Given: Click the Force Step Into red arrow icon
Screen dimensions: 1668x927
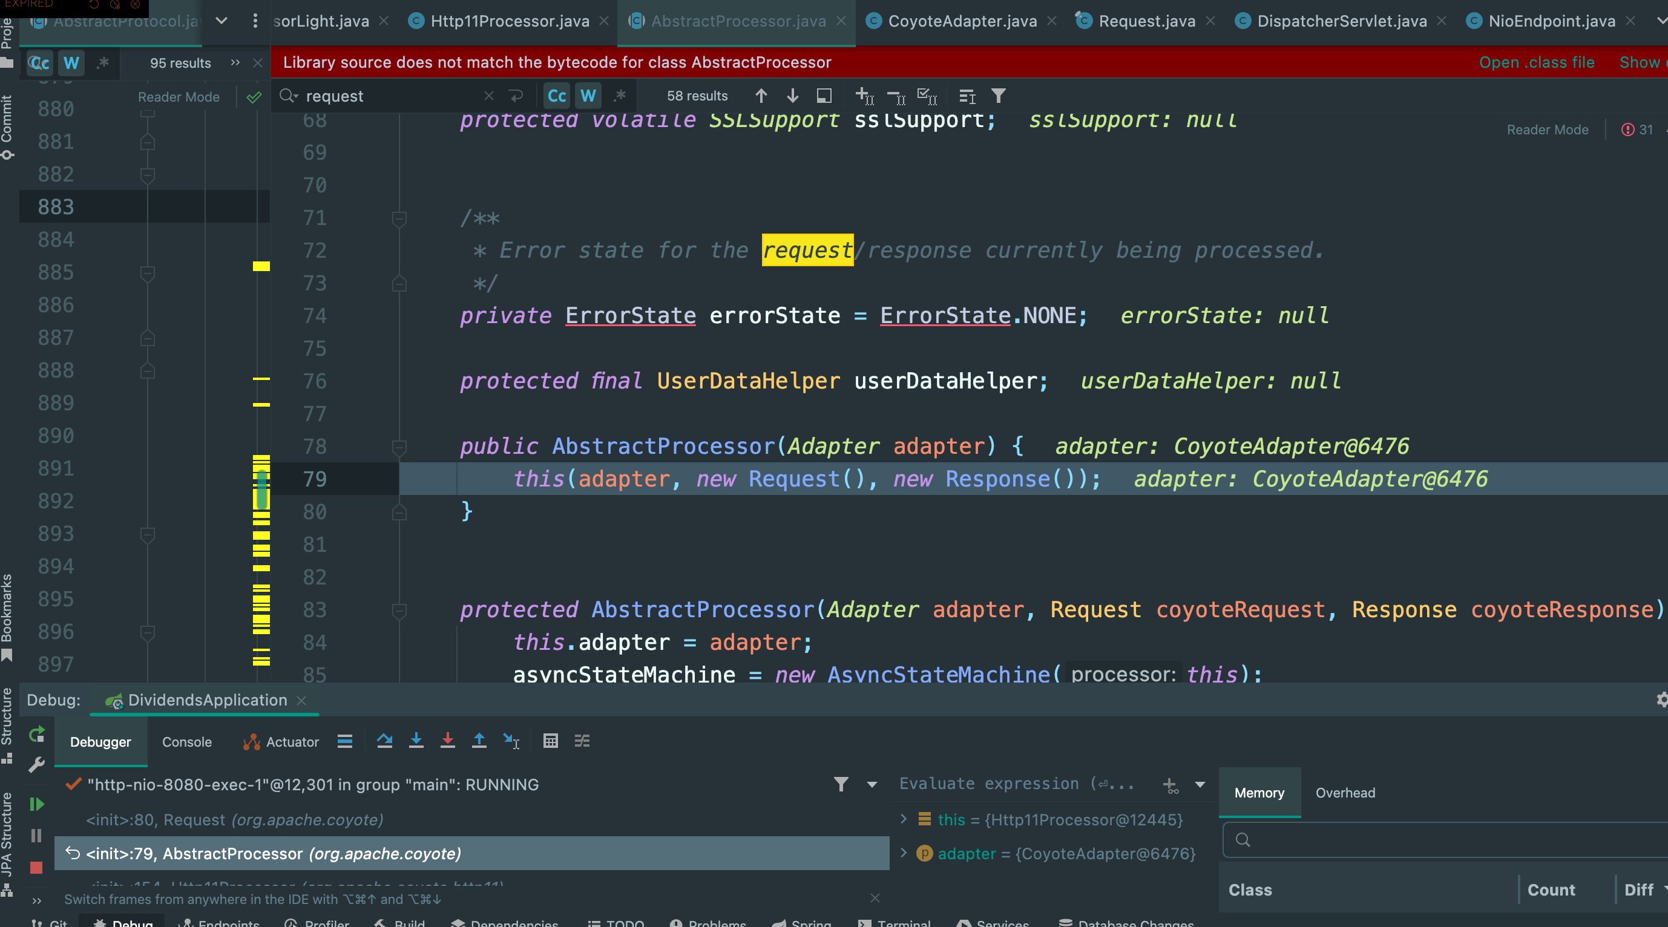Looking at the screenshot, I should [x=447, y=741].
